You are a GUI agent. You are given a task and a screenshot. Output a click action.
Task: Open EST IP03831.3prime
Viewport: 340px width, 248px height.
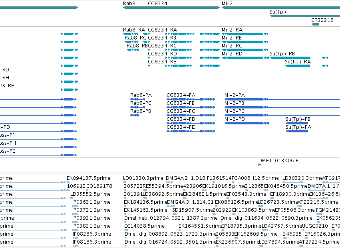coord(91,226)
